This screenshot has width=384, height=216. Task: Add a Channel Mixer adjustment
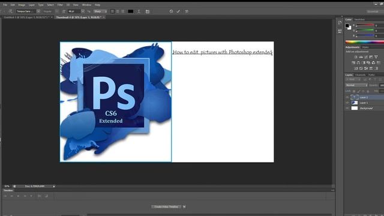373,62
